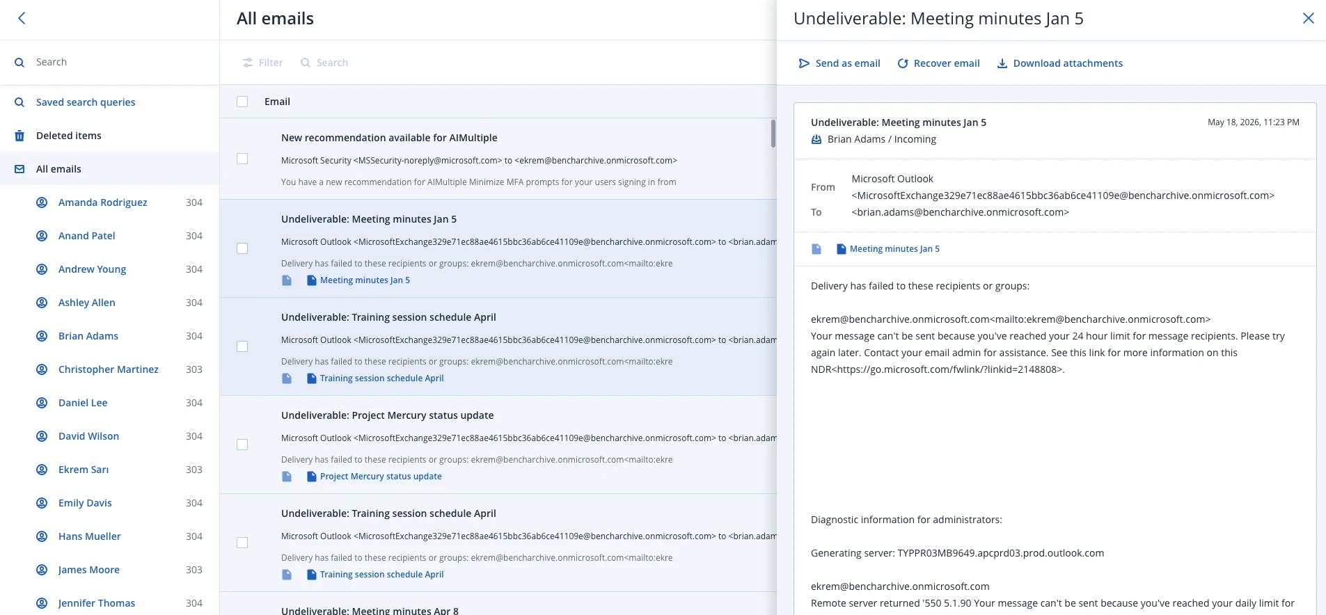The height and width of the screenshot is (615, 1326).
Task: Click the trash icon beside Deleted items
Action: coord(19,136)
